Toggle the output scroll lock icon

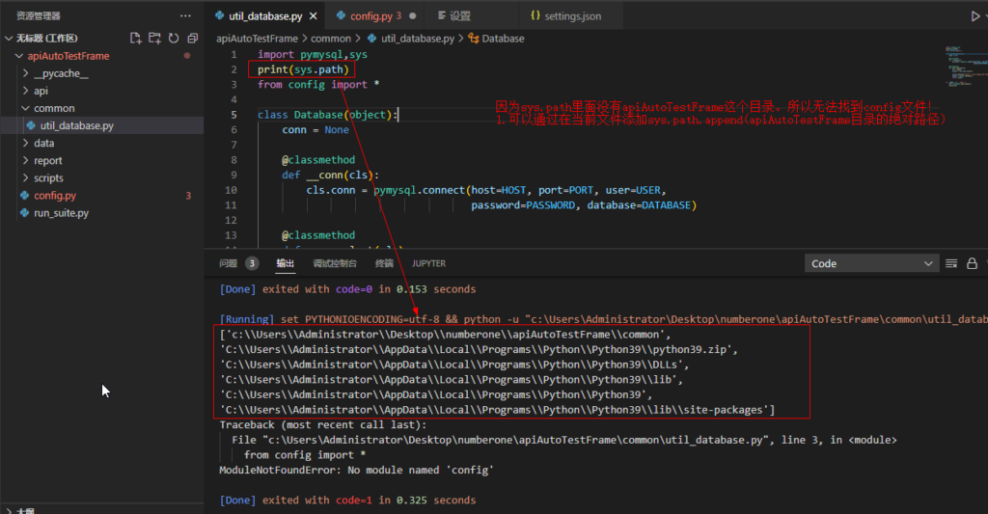point(974,263)
